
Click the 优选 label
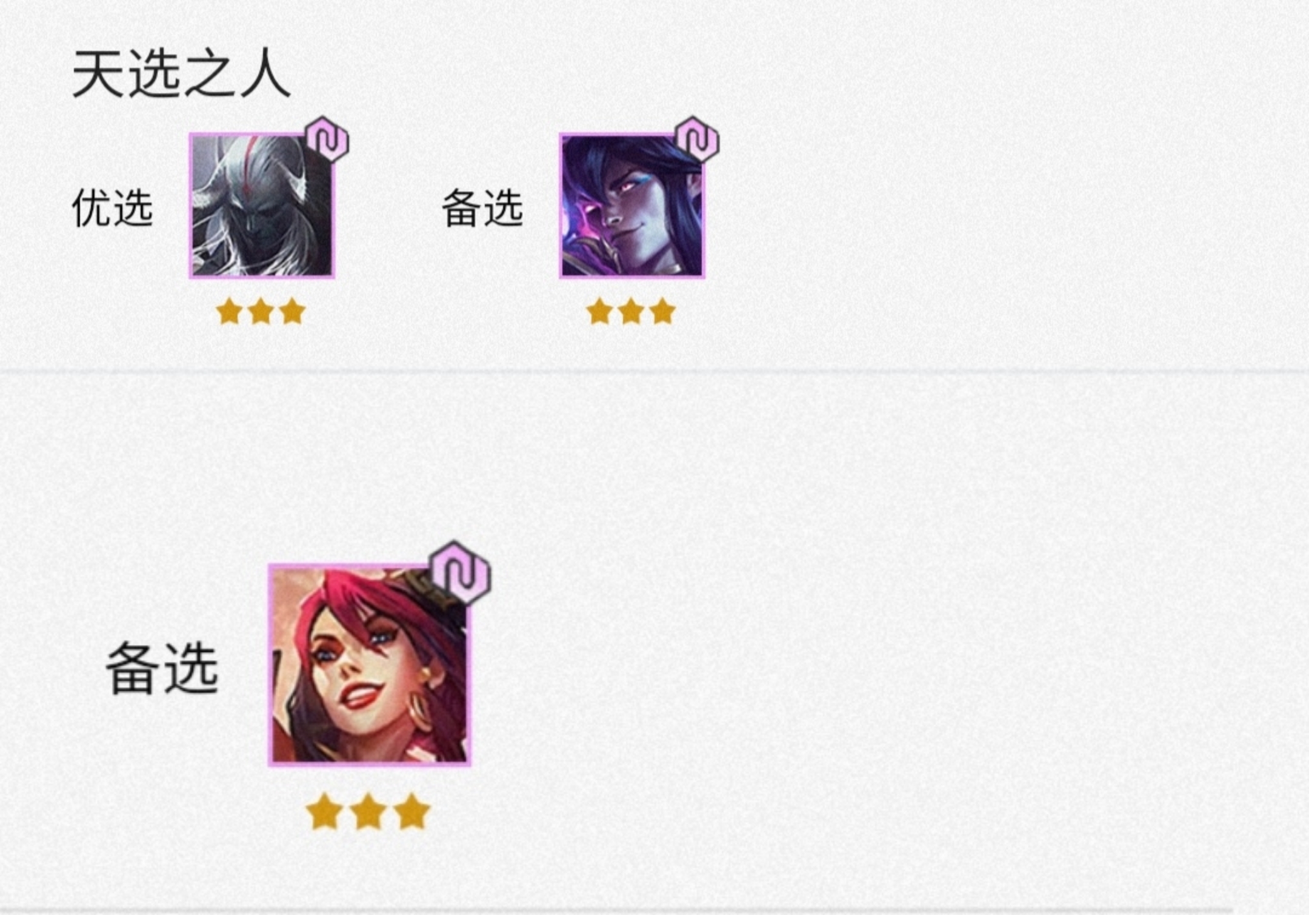pos(112,207)
